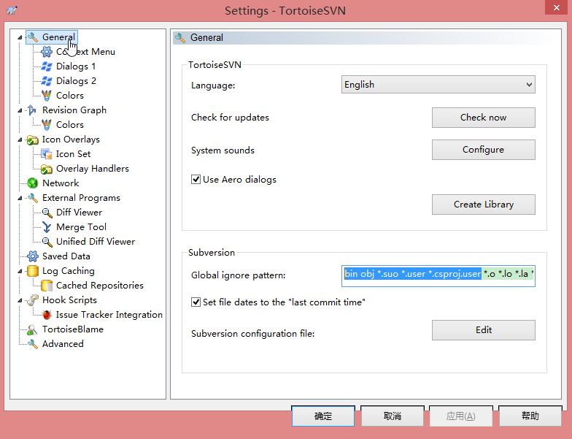Image resolution: width=572 pixels, height=439 pixels.
Task: Select Cached Repositories tree entry
Action: tap(99, 286)
